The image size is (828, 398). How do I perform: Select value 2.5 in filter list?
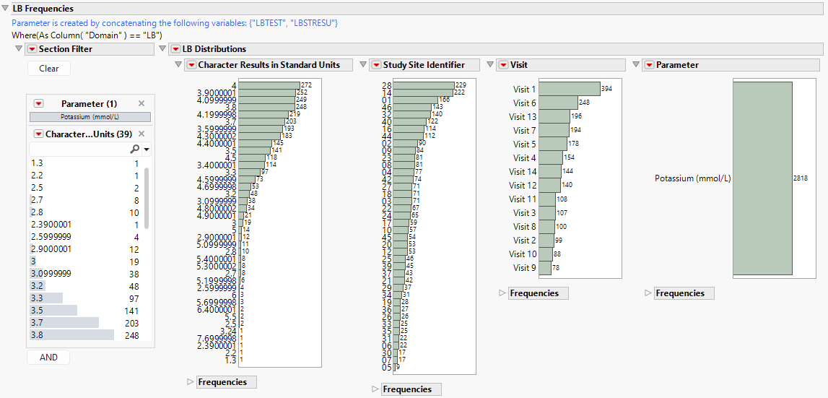pyautogui.click(x=86, y=188)
